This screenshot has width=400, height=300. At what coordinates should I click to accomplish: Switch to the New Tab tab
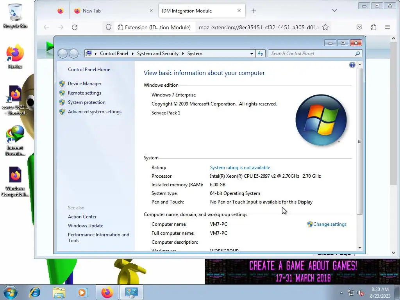114,11
